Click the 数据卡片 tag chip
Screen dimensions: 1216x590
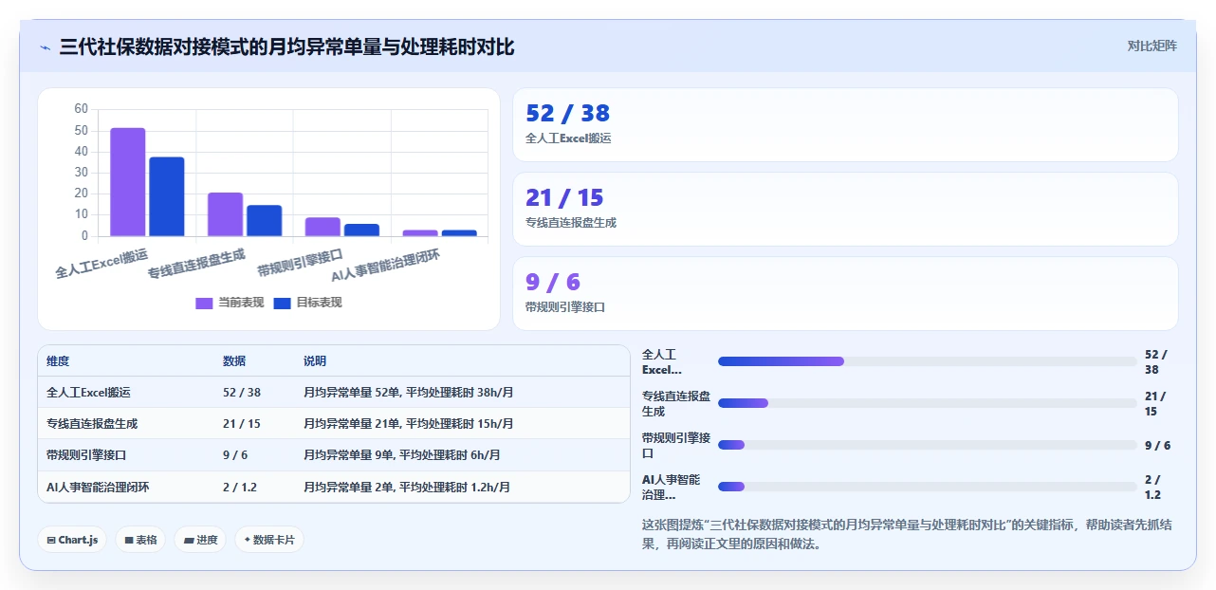(269, 540)
